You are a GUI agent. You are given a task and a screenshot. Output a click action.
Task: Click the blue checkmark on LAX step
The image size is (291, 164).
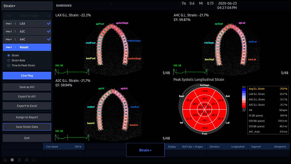pos(49,23)
